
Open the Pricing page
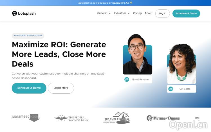click(137, 13)
